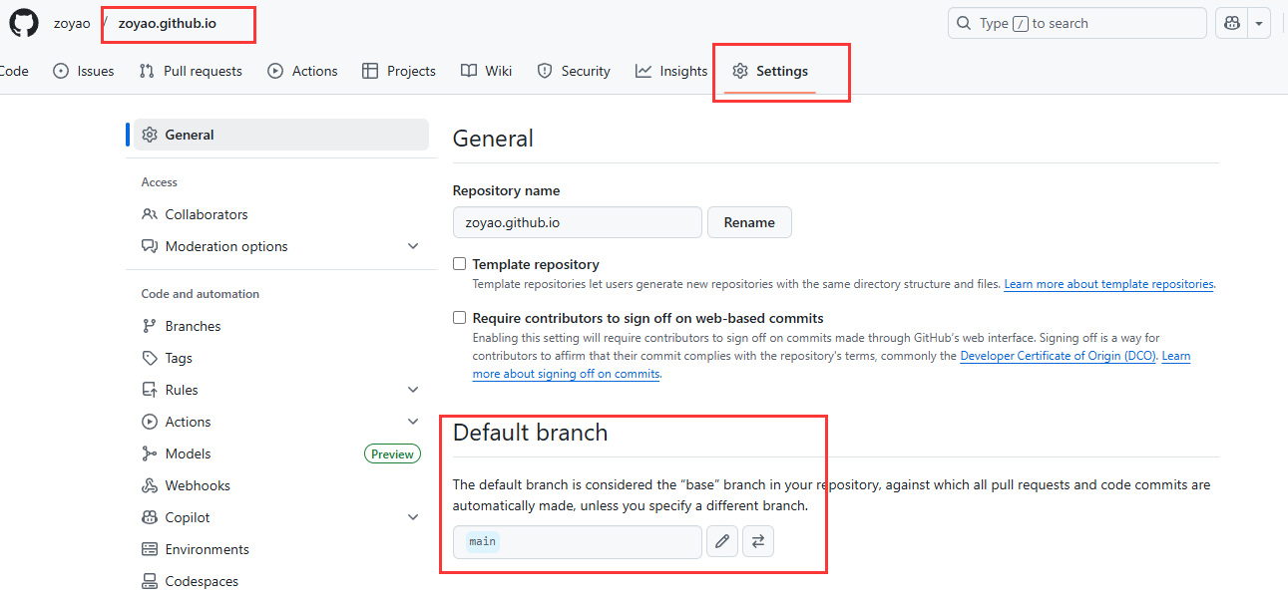The height and width of the screenshot is (601, 1288).
Task: Open Learn more about template repositories link
Action: (1108, 284)
